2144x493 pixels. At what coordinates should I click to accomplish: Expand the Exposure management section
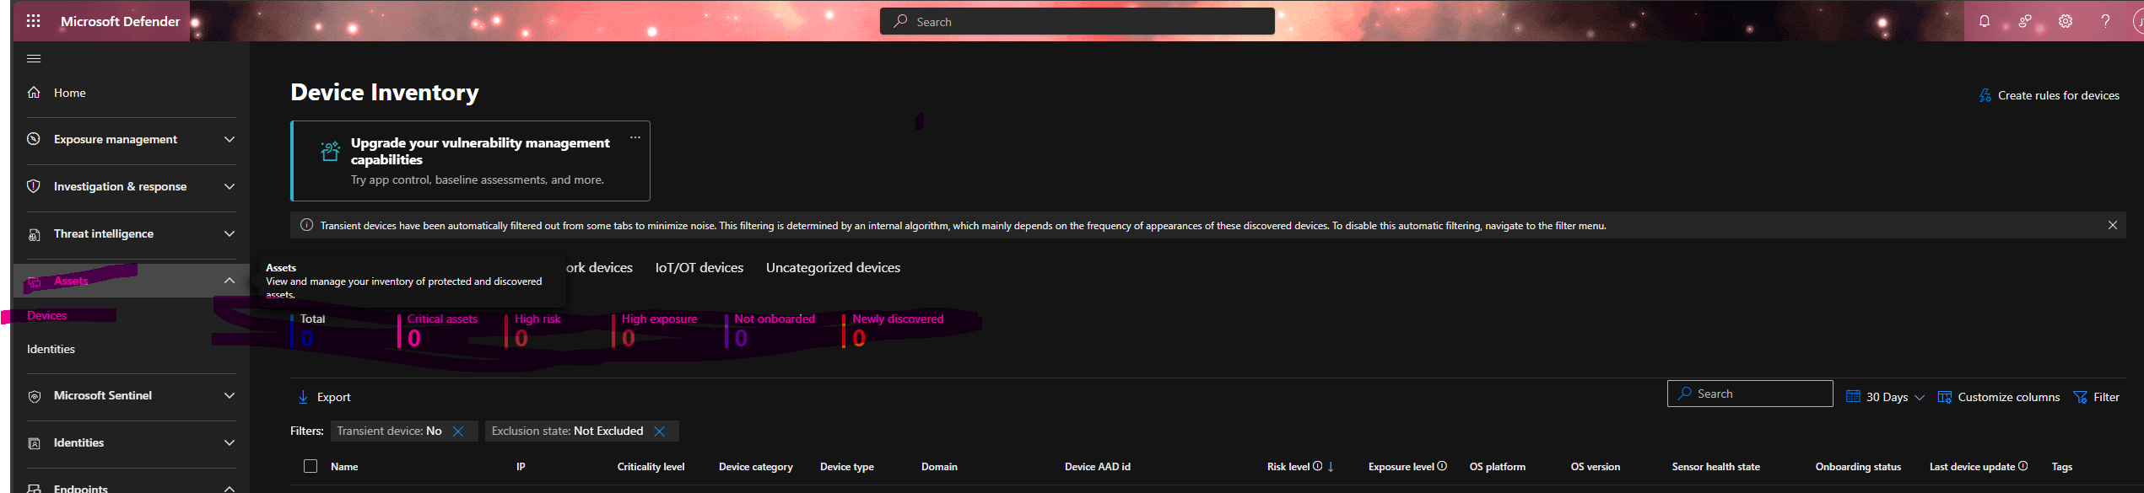pyautogui.click(x=230, y=139)
